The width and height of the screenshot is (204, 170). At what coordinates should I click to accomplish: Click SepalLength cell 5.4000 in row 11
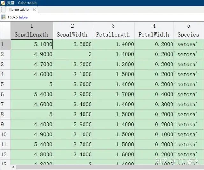click(32, 145)
